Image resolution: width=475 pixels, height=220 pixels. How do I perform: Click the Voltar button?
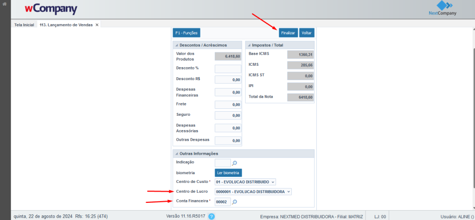306,33
